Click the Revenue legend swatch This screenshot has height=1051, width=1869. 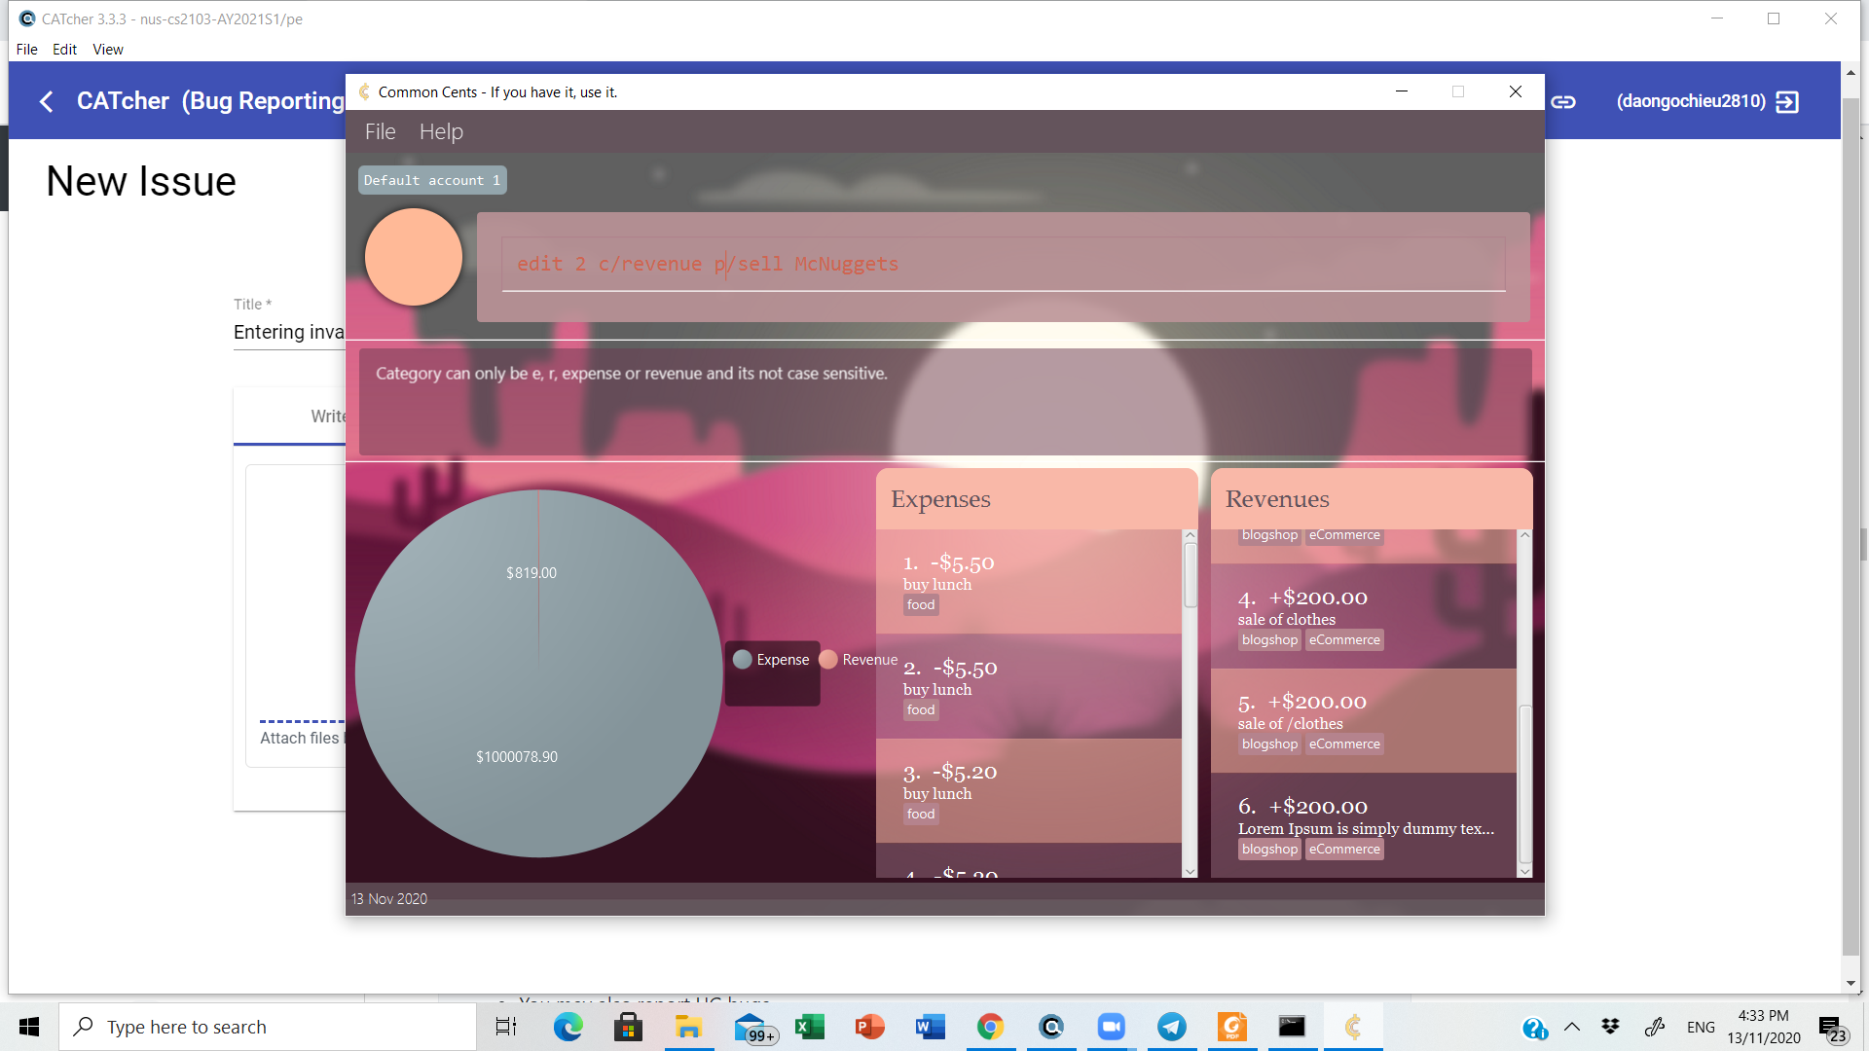[x=828, y=660]
